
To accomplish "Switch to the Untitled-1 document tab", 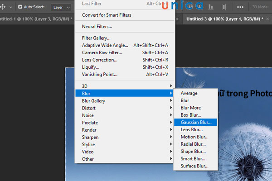I will (x=36, y=19).
